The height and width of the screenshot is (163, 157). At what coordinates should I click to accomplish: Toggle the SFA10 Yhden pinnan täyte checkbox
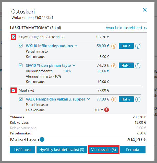pyautogui.click(x=21, y=65)
